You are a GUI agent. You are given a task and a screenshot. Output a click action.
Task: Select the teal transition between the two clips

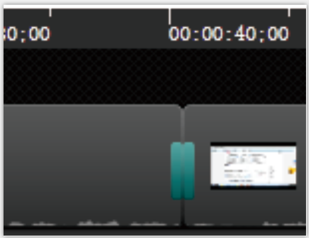tap(183, 171)
